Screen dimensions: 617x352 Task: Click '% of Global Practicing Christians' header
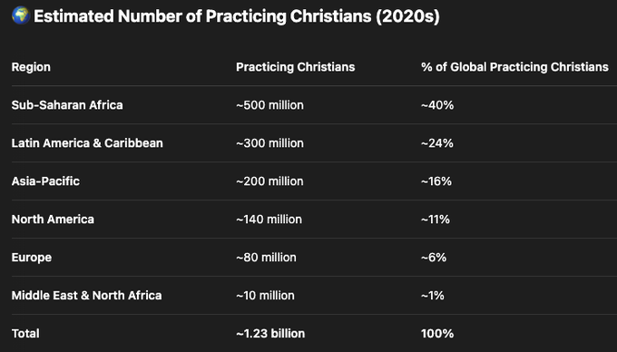pyautogui.click(x=514, y=67)
